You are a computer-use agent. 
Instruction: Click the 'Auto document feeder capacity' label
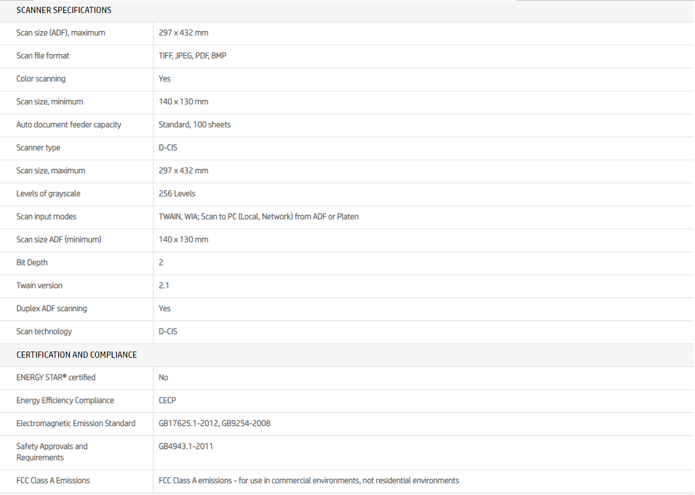(69, 125)
